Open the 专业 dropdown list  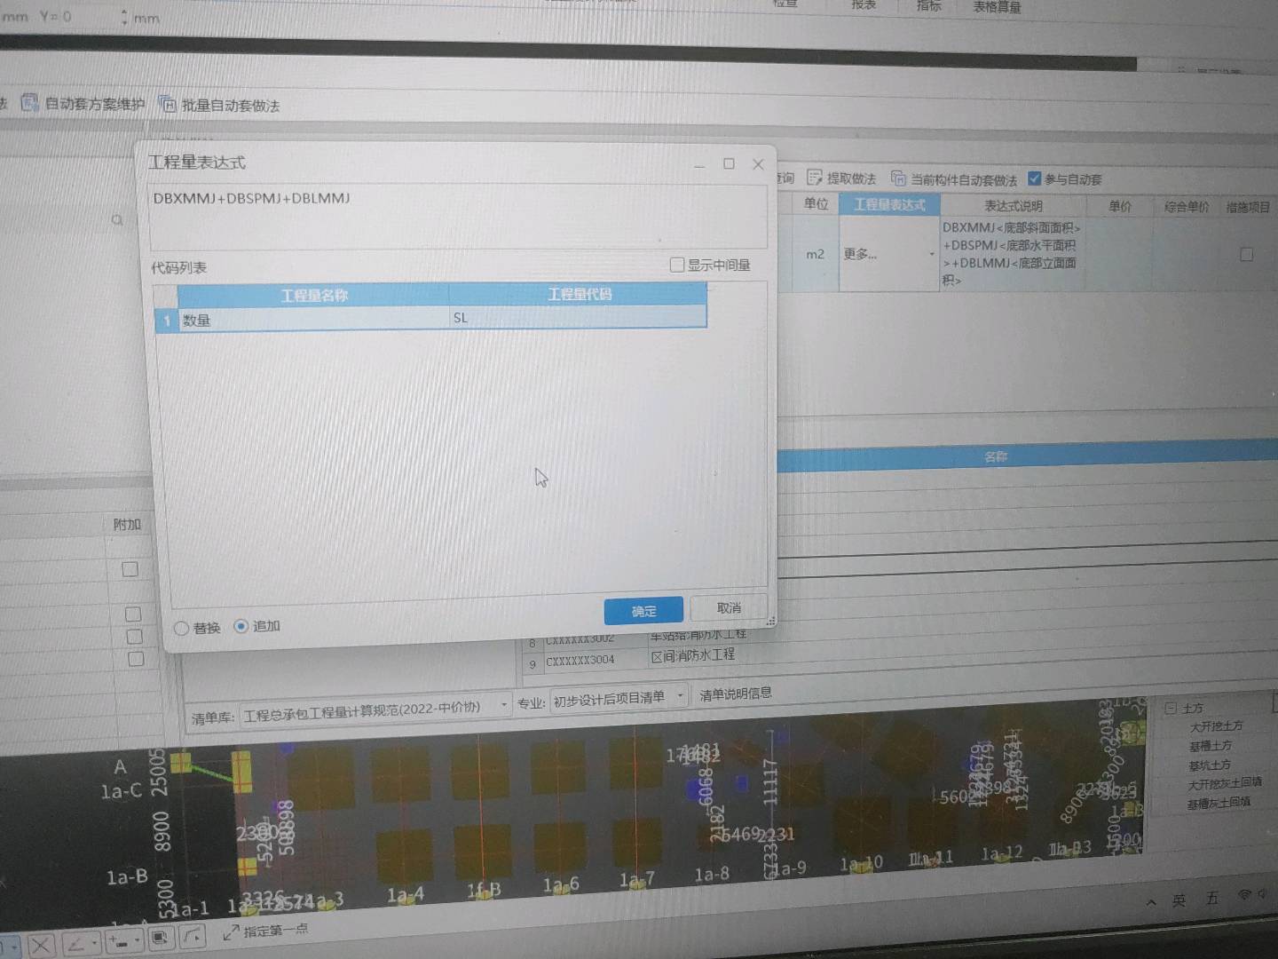[x=681, y=695]
